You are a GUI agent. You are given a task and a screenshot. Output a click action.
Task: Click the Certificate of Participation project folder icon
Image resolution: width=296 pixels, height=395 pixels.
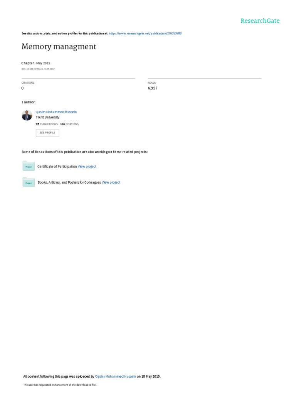tap(29, 166)
